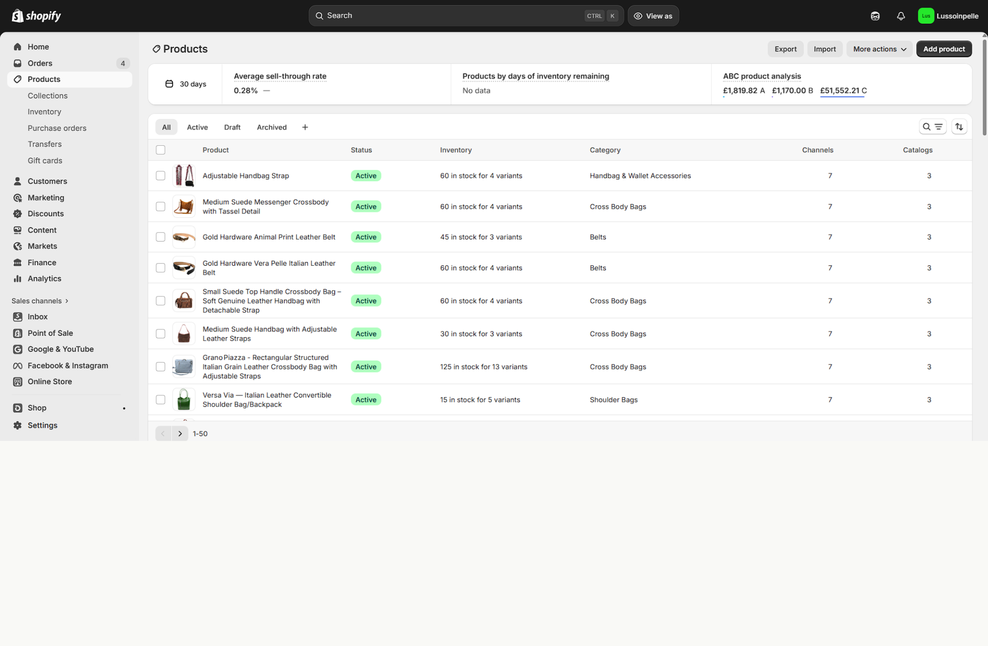This screenshot has height=646, width=988.
Task: Select the Gold Hardware Animal Print Belt checkbox
Action: click(x=161, y=237)
